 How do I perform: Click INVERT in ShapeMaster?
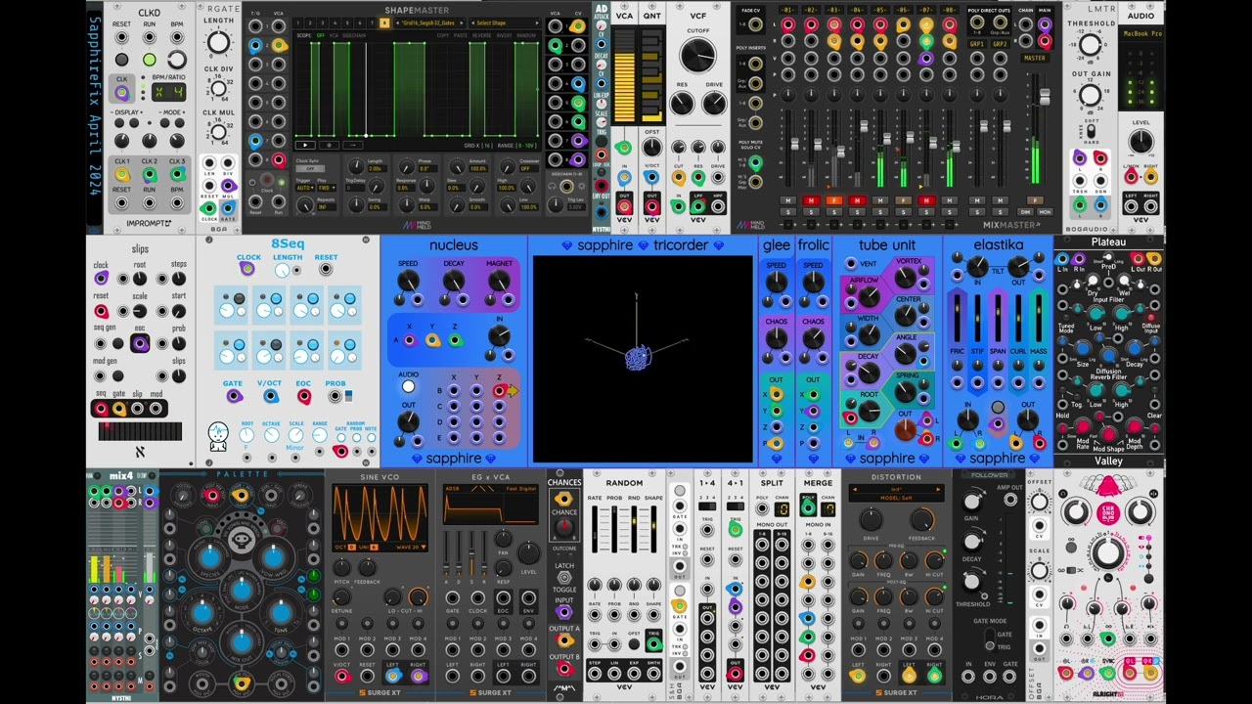tap(505, 35)
